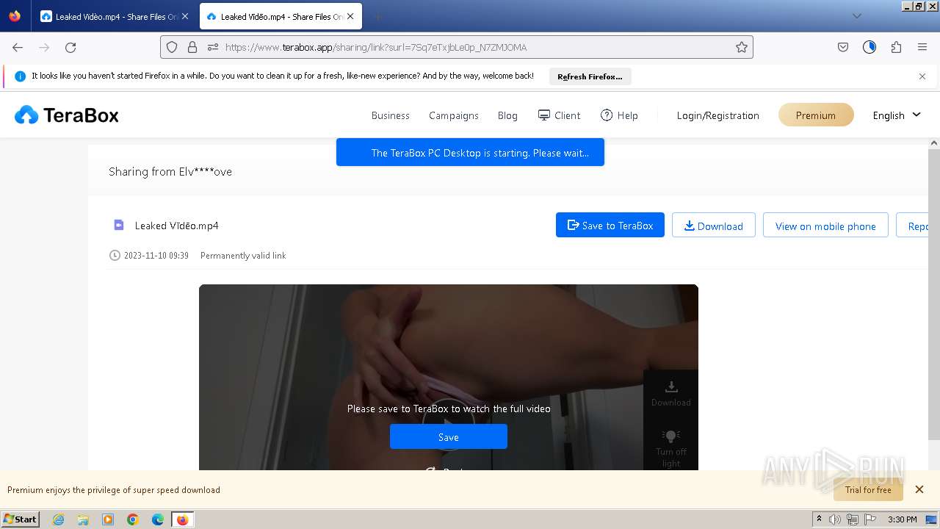Open File Explorer folder in taskbar
Viewport: 940px width, 529px height.
pyautogui.click(x=83, y=519)
